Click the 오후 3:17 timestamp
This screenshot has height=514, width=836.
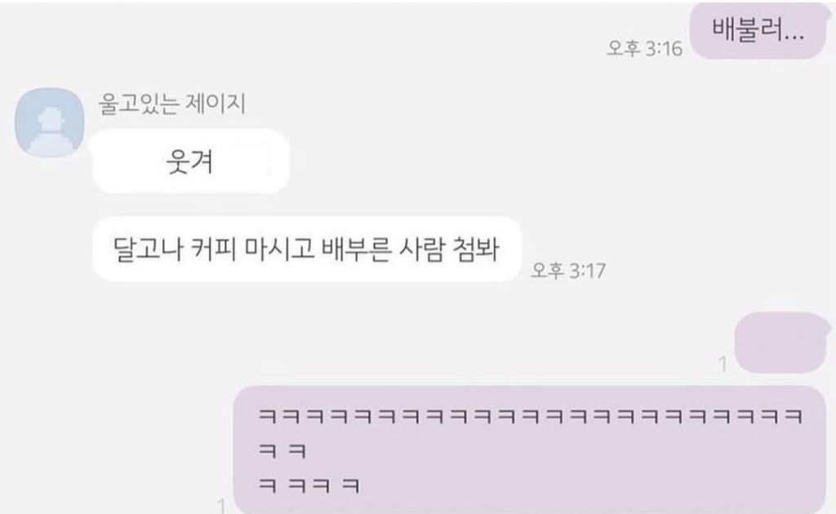[x=568, y=271]
